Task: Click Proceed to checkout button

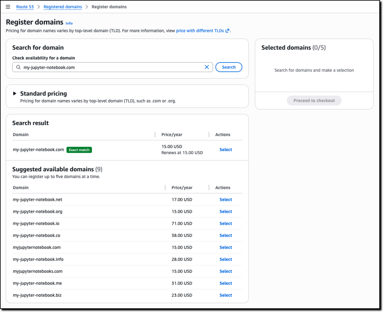Action: 314,101
